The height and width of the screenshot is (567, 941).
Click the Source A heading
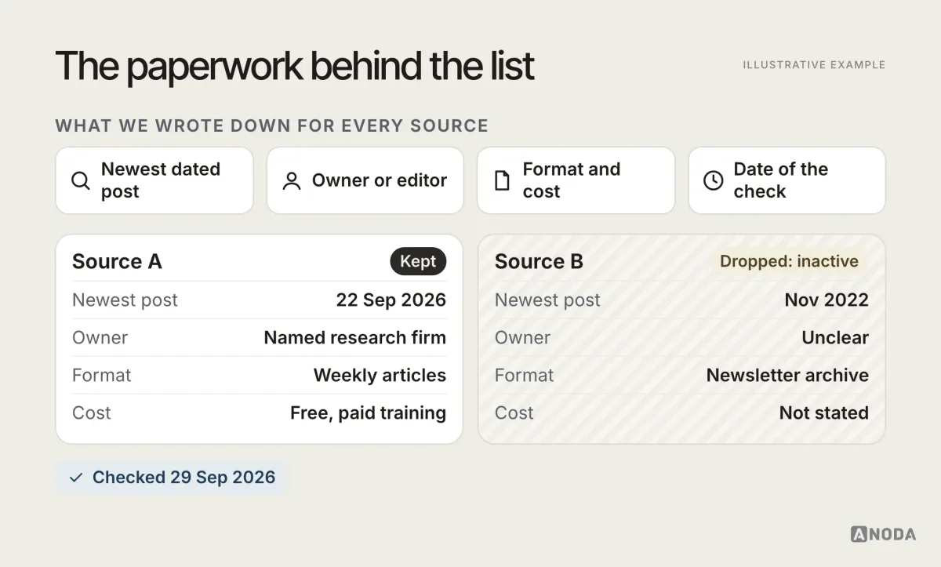pos(117,261)
